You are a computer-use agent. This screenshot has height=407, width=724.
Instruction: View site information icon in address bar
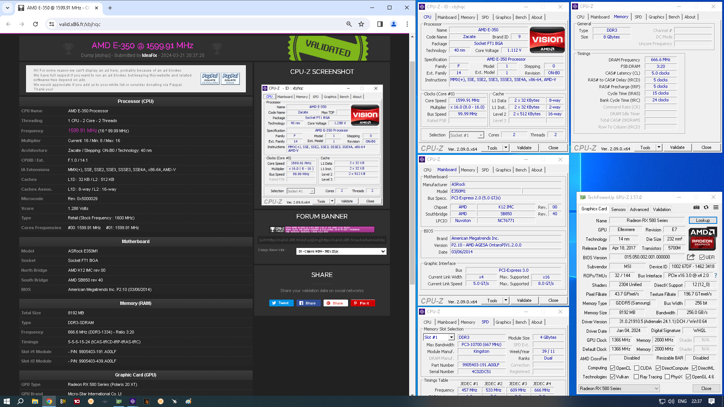click(52, 24)
